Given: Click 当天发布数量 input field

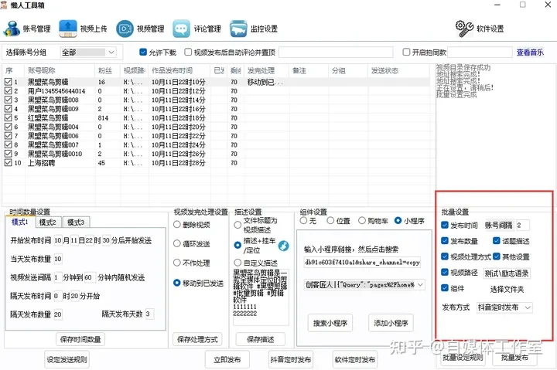Looking at the screenshot, I should 58,259.
